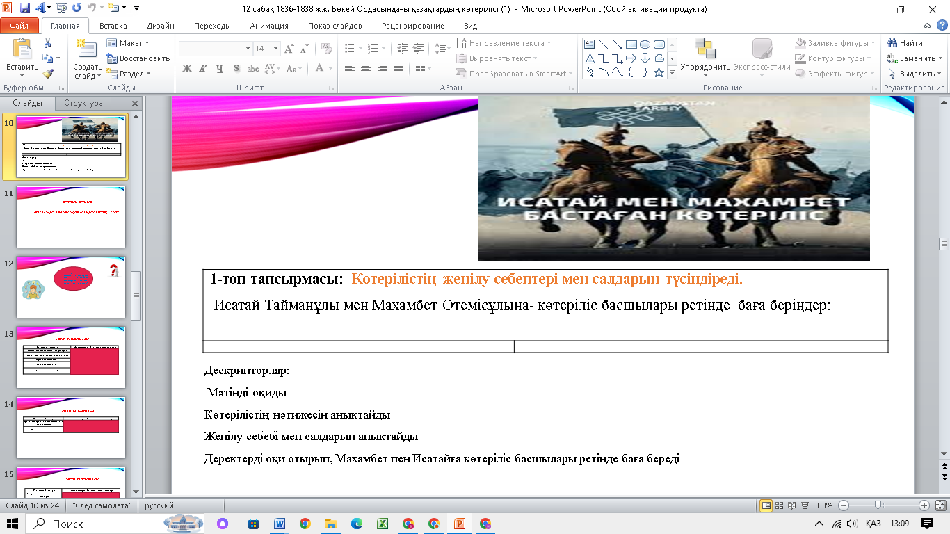Screen dimensions: 950x534
Task: Decrease list indent level icon
Action: pyautogui.click(x=401, y=49)
